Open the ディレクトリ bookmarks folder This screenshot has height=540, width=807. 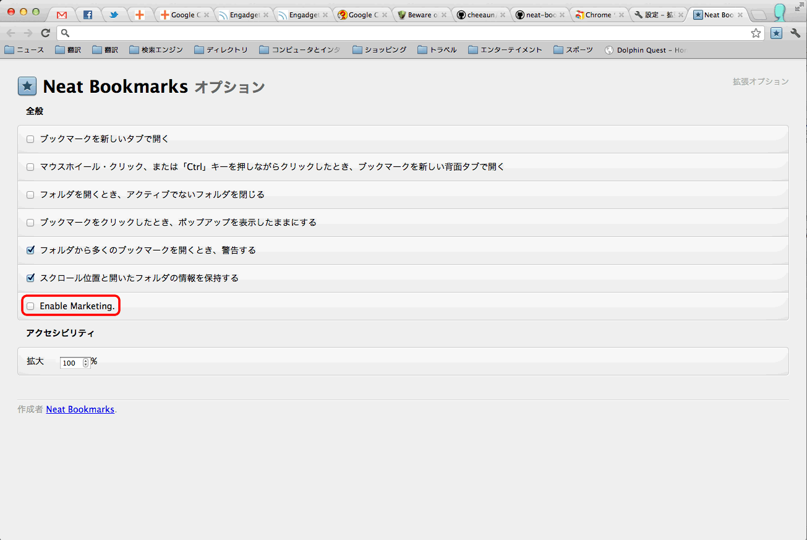(221, 50)
